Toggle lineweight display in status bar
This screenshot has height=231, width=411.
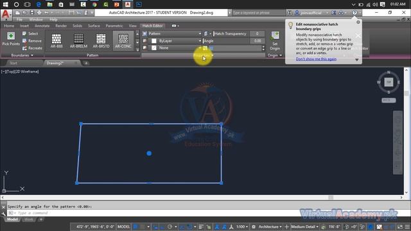(x=201, y=227)
